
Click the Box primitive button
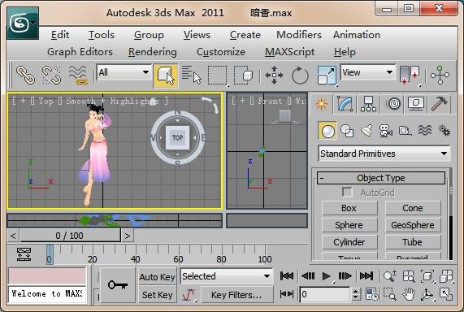point(349,208)
